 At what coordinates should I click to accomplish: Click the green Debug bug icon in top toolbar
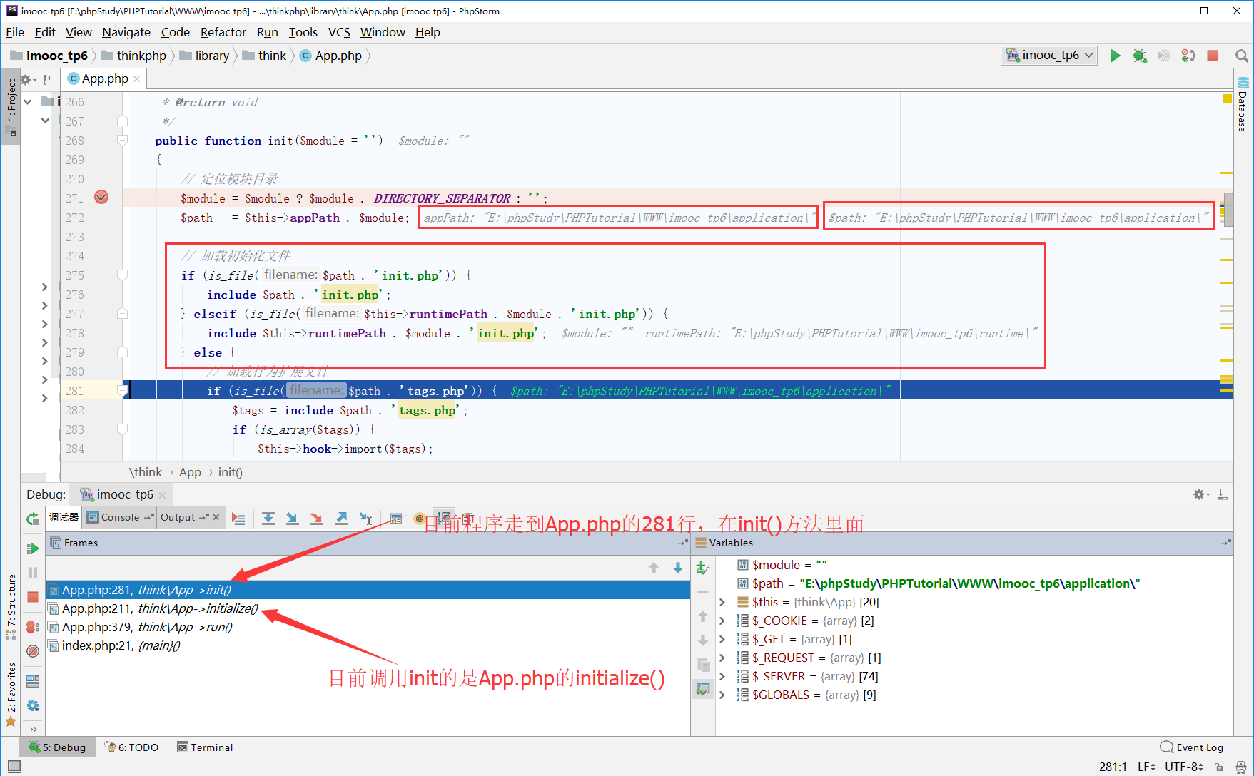coord(1140,56)
